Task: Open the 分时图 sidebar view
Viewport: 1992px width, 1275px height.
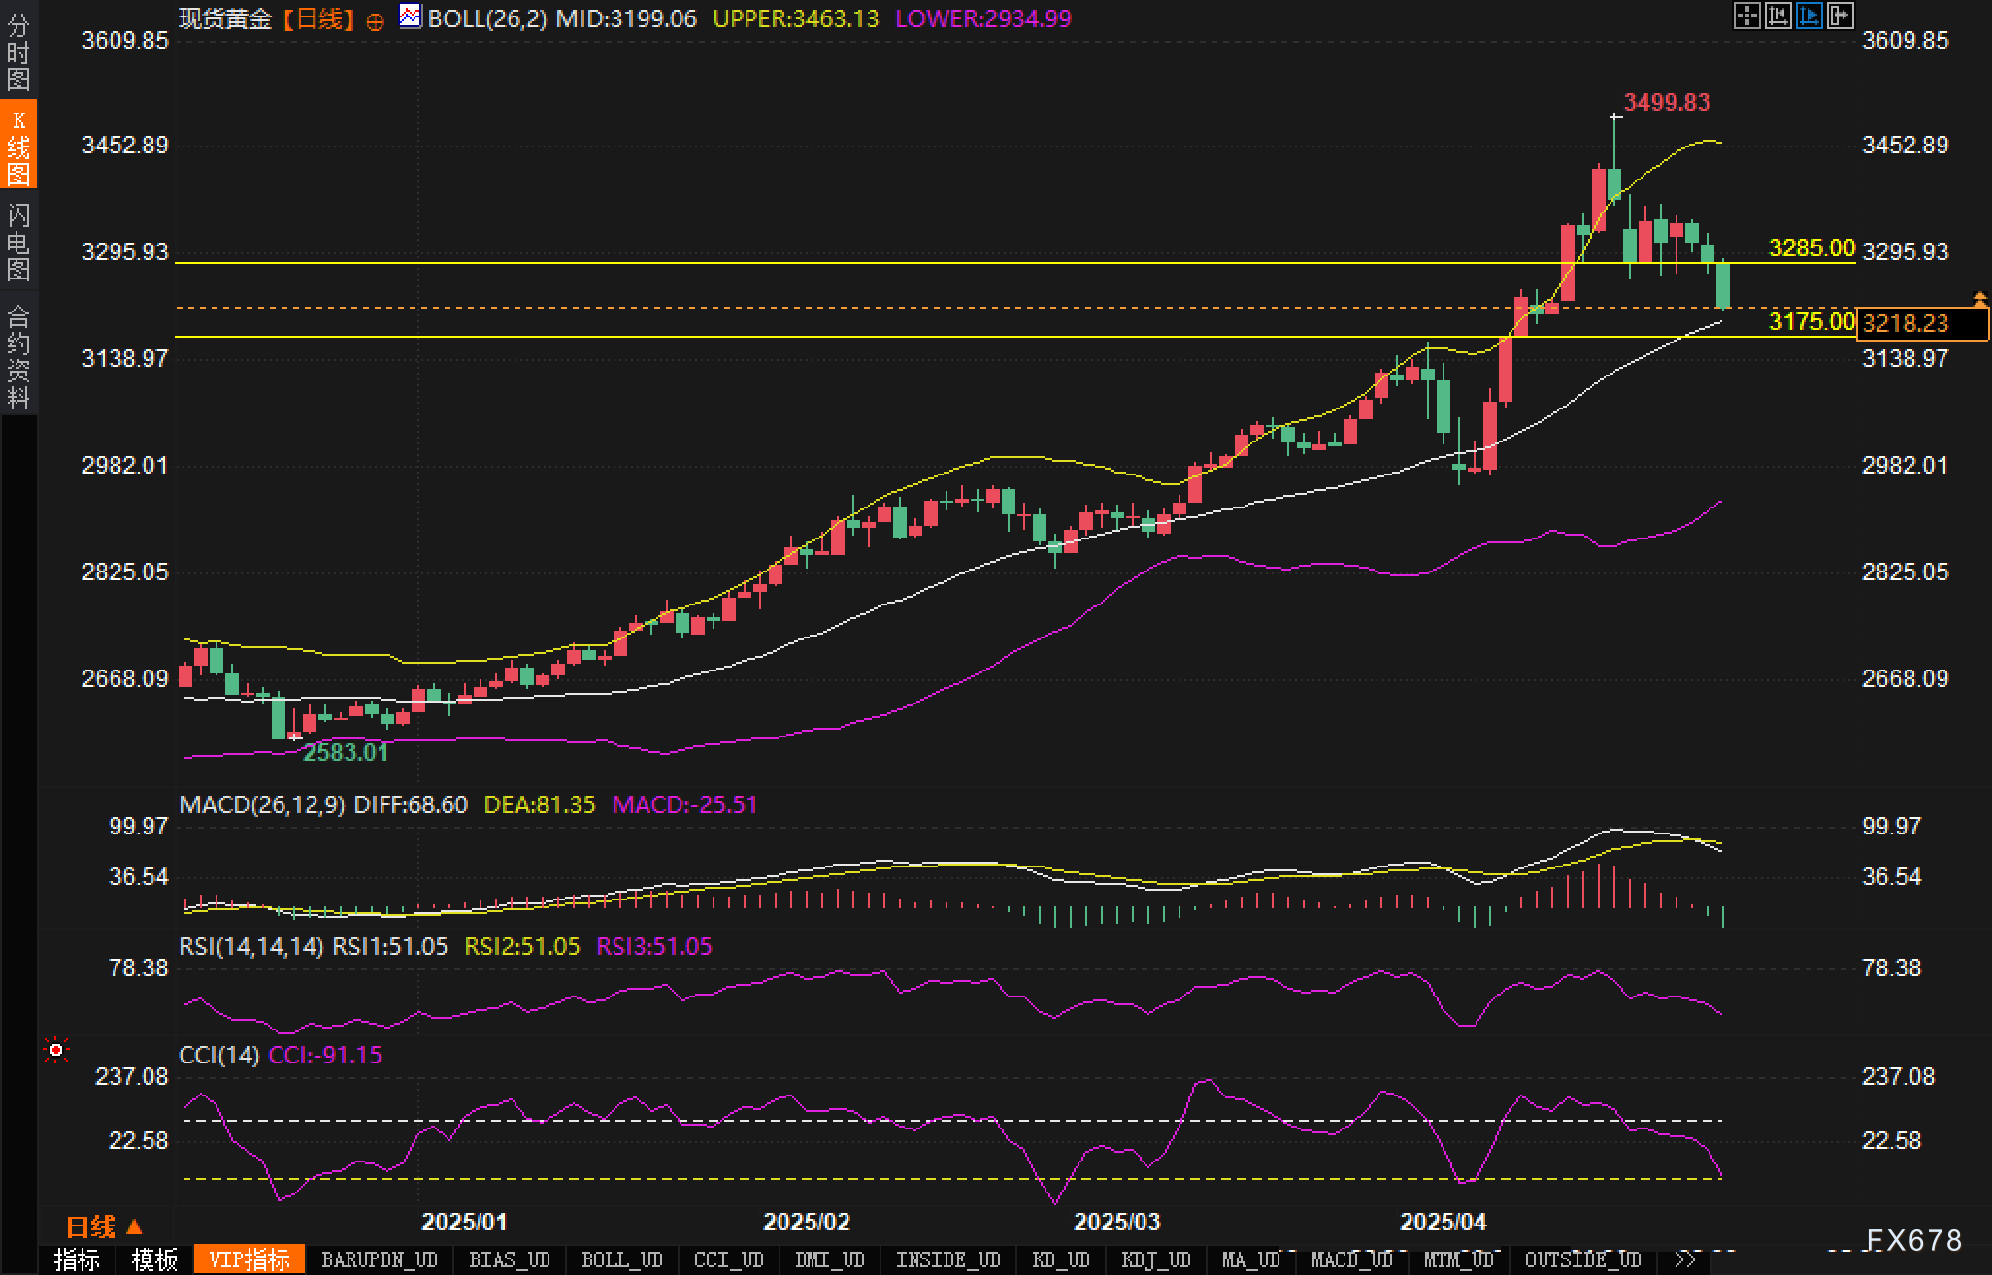Action: tap(18, 51)
